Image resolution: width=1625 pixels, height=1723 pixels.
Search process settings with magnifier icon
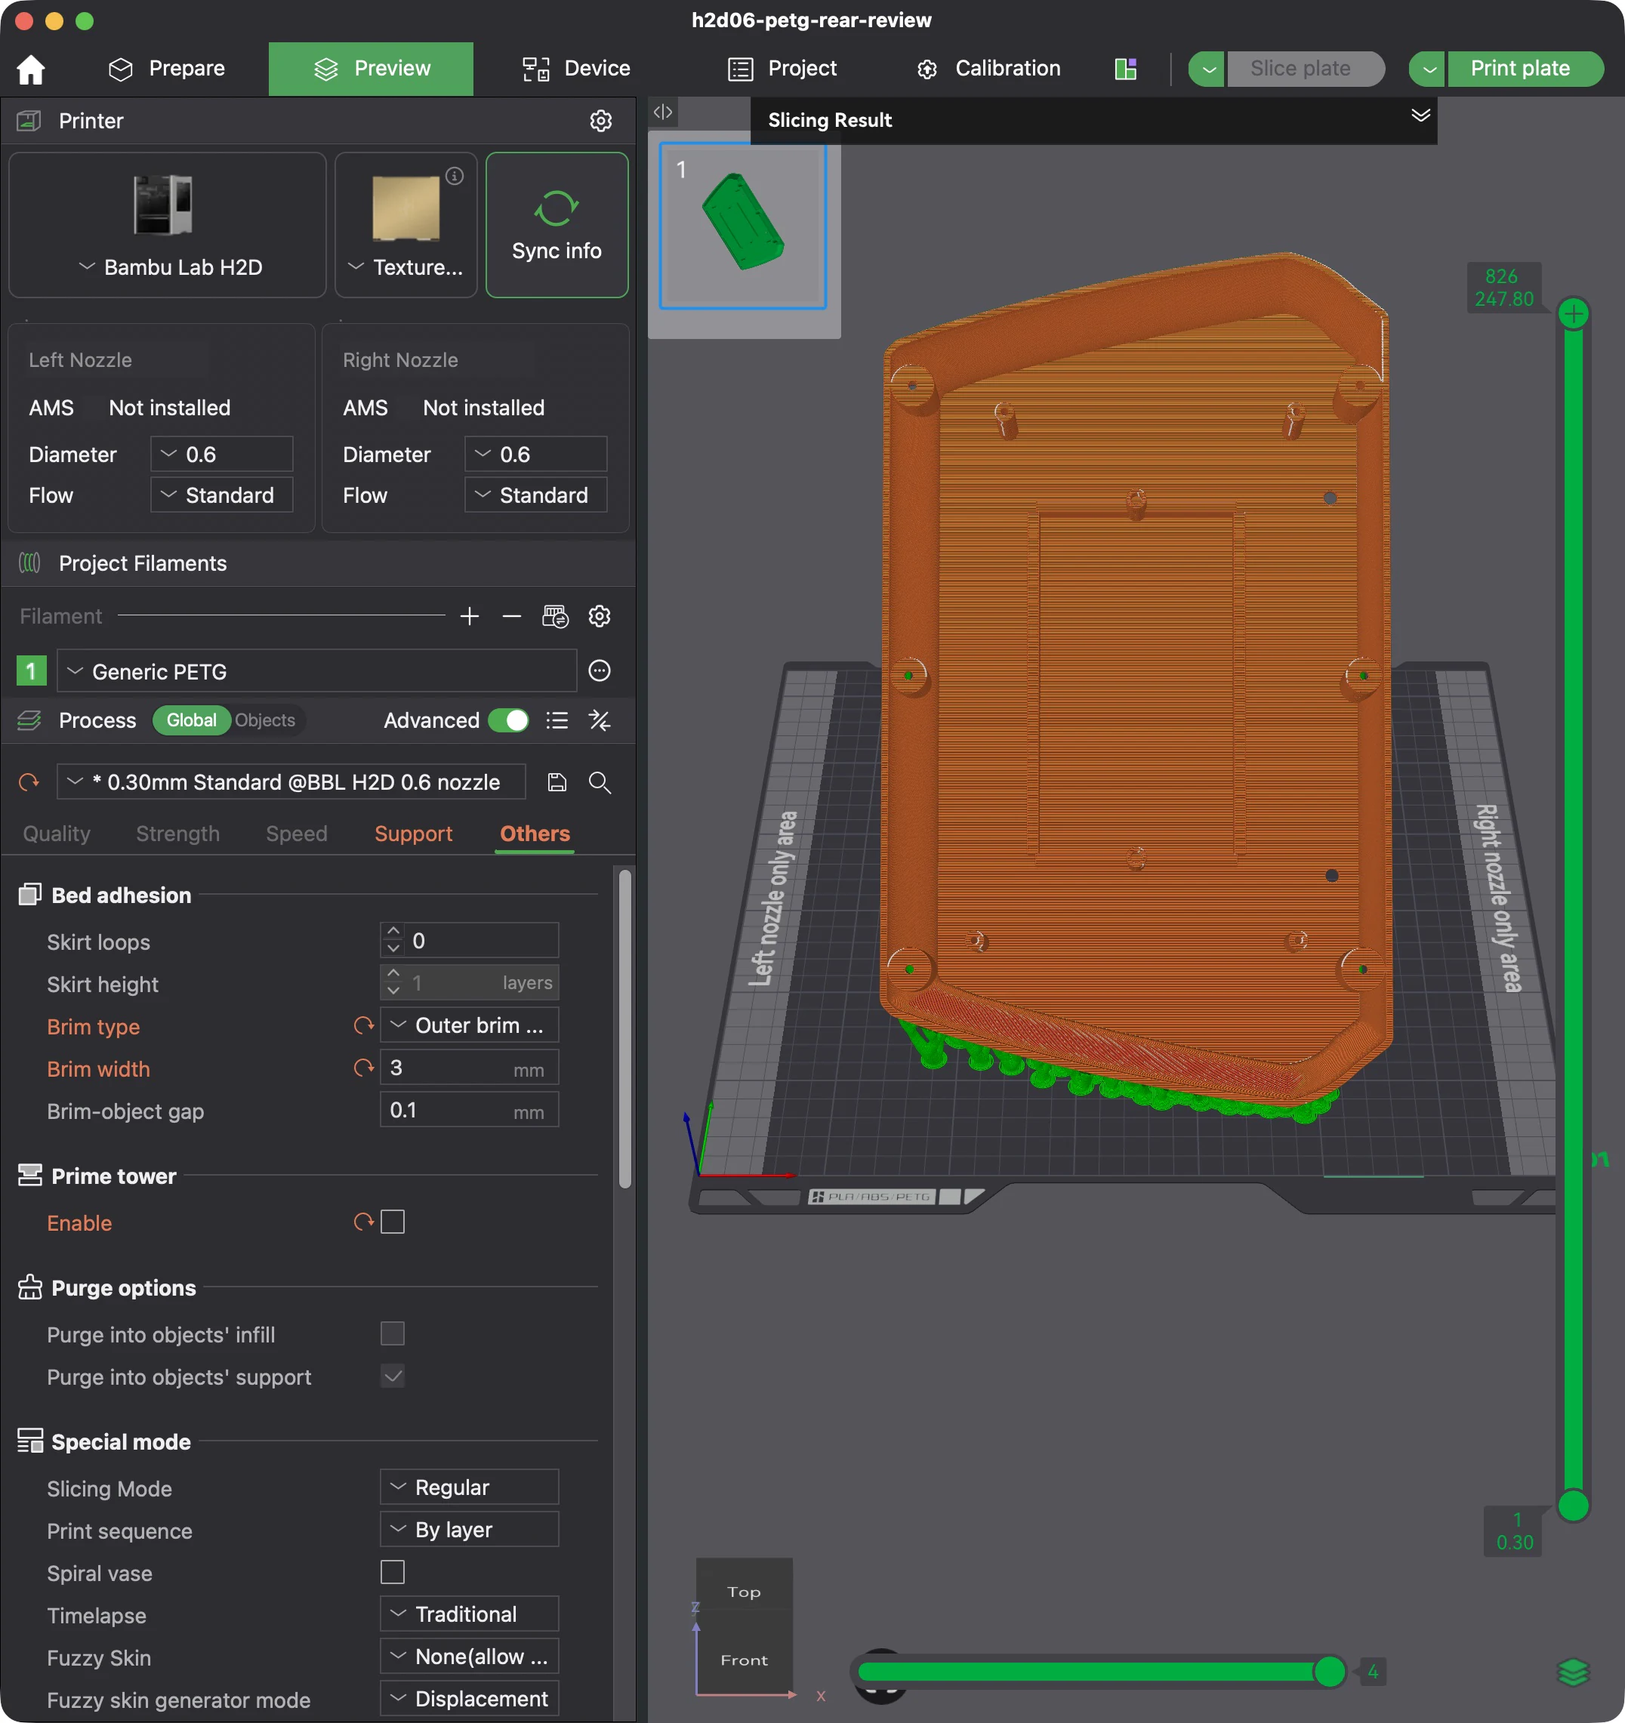click(x=600, y=783)
